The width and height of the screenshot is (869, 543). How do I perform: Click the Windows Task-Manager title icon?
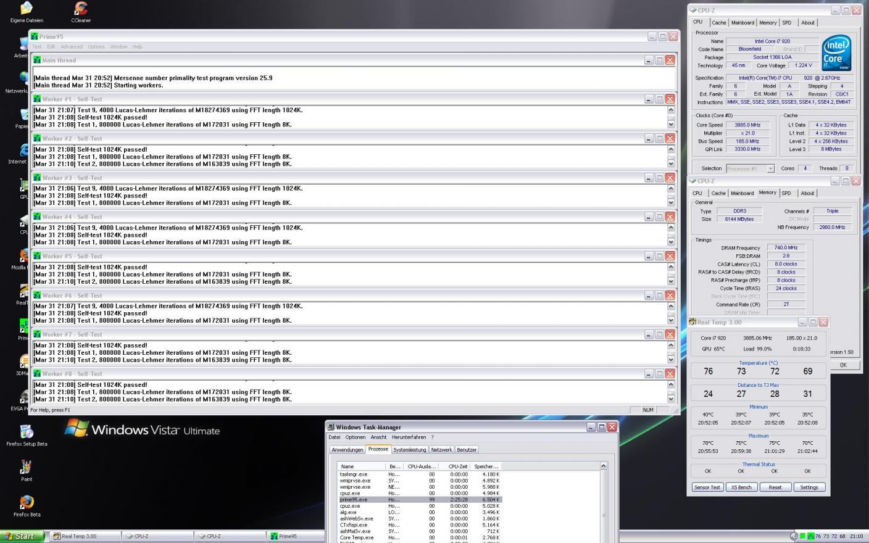pyautogui.click(x=331, y=427)
